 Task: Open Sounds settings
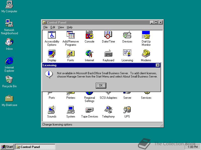coord(52,112)
